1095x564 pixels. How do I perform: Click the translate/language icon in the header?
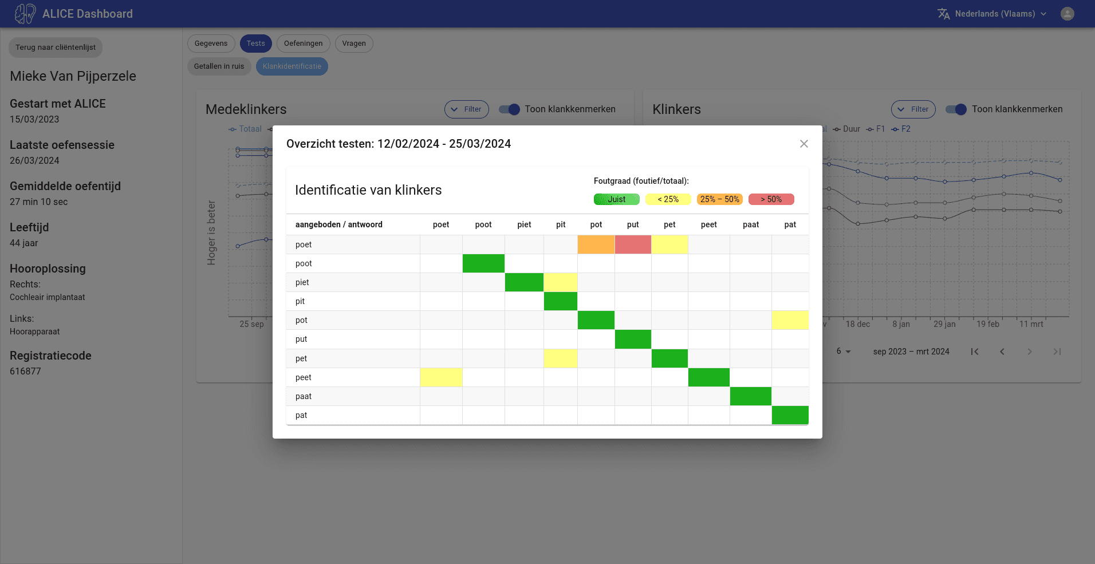[x=944, y=13]
